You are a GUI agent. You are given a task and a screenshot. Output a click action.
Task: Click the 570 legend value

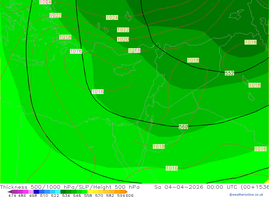[x=99, y=196]
